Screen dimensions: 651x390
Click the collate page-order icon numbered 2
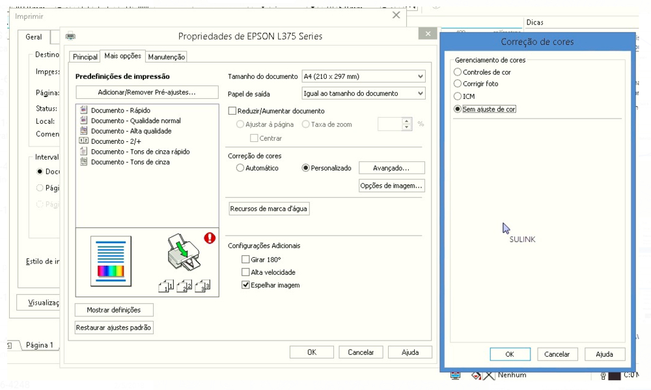tap(184, 286)
